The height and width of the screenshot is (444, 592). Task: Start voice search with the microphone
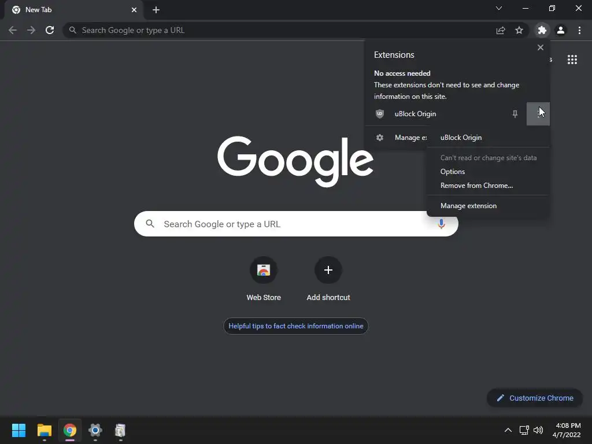pos(441,224)
